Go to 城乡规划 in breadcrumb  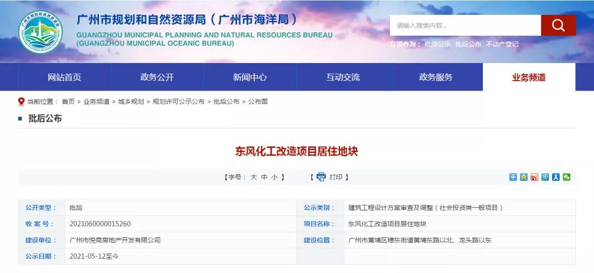[x=131, y=101]
